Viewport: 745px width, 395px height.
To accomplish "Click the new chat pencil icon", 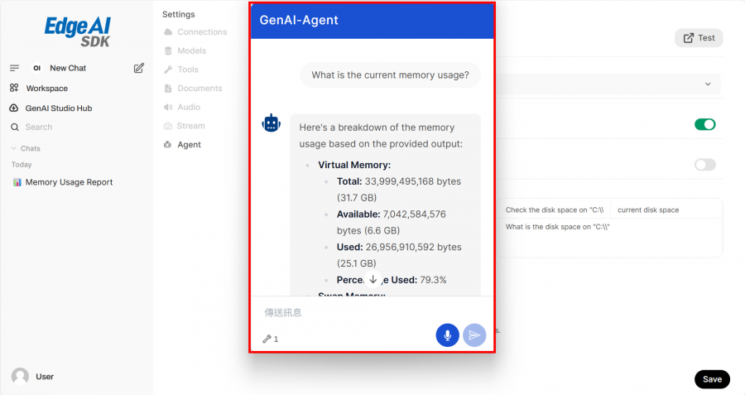I will click(139, 68).
